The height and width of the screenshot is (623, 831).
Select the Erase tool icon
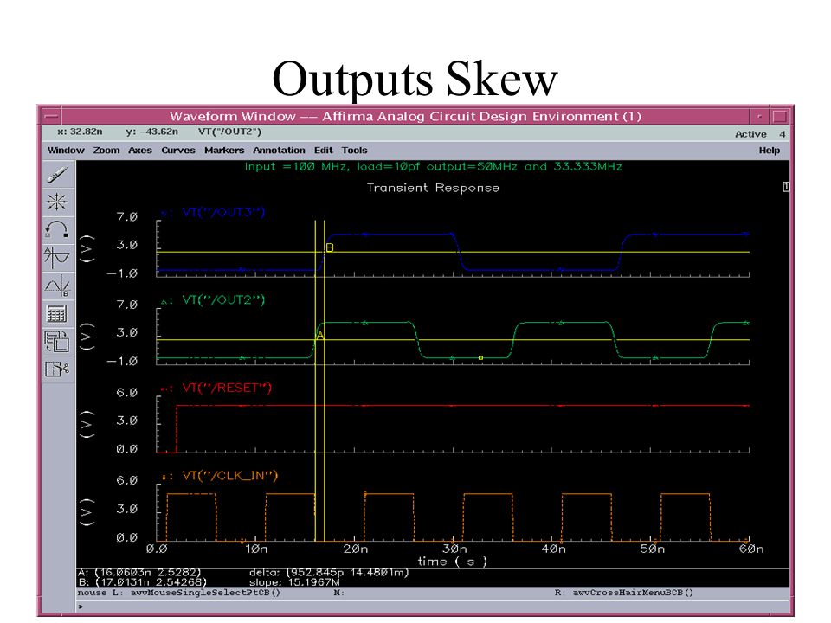(x=57, y=174)
